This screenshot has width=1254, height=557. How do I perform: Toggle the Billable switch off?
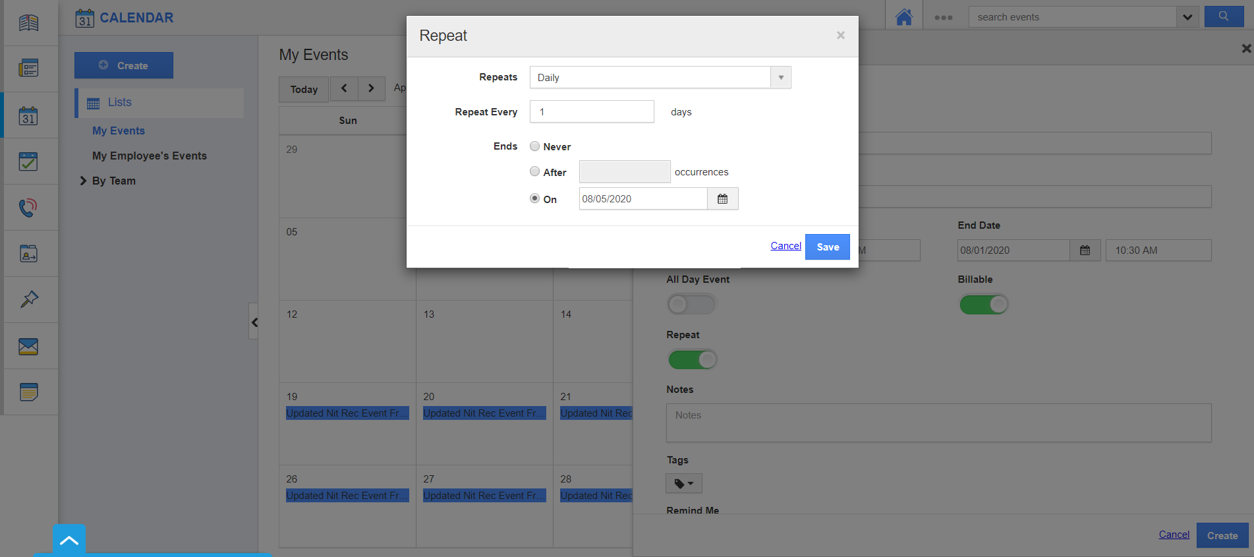point(983,305)
